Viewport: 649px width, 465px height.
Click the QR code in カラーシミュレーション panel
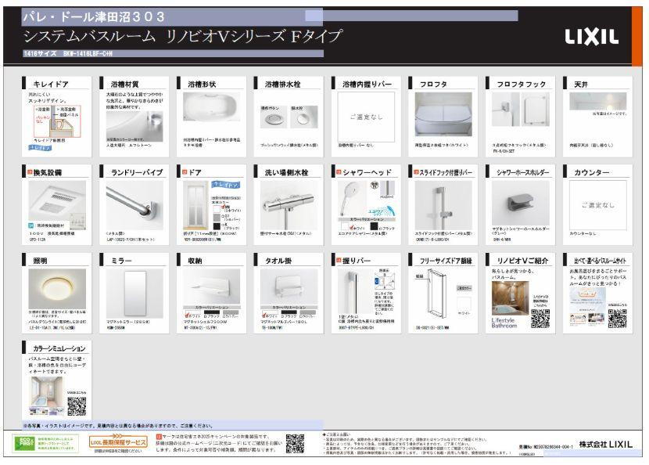coord(76,406)
